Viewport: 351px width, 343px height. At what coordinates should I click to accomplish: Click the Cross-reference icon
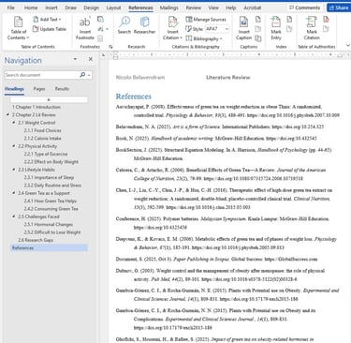coord(258,38)
